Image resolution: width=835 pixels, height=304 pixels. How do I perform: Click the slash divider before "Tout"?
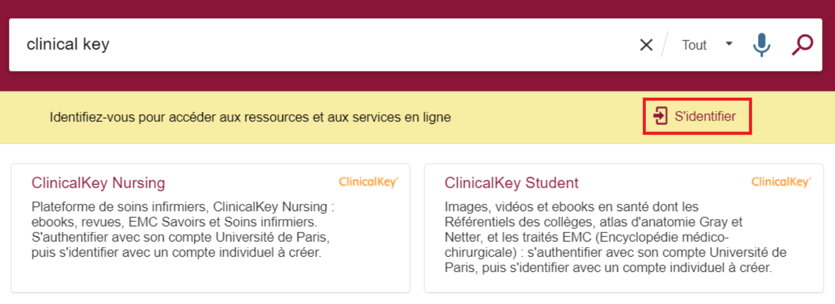[664, 44]
